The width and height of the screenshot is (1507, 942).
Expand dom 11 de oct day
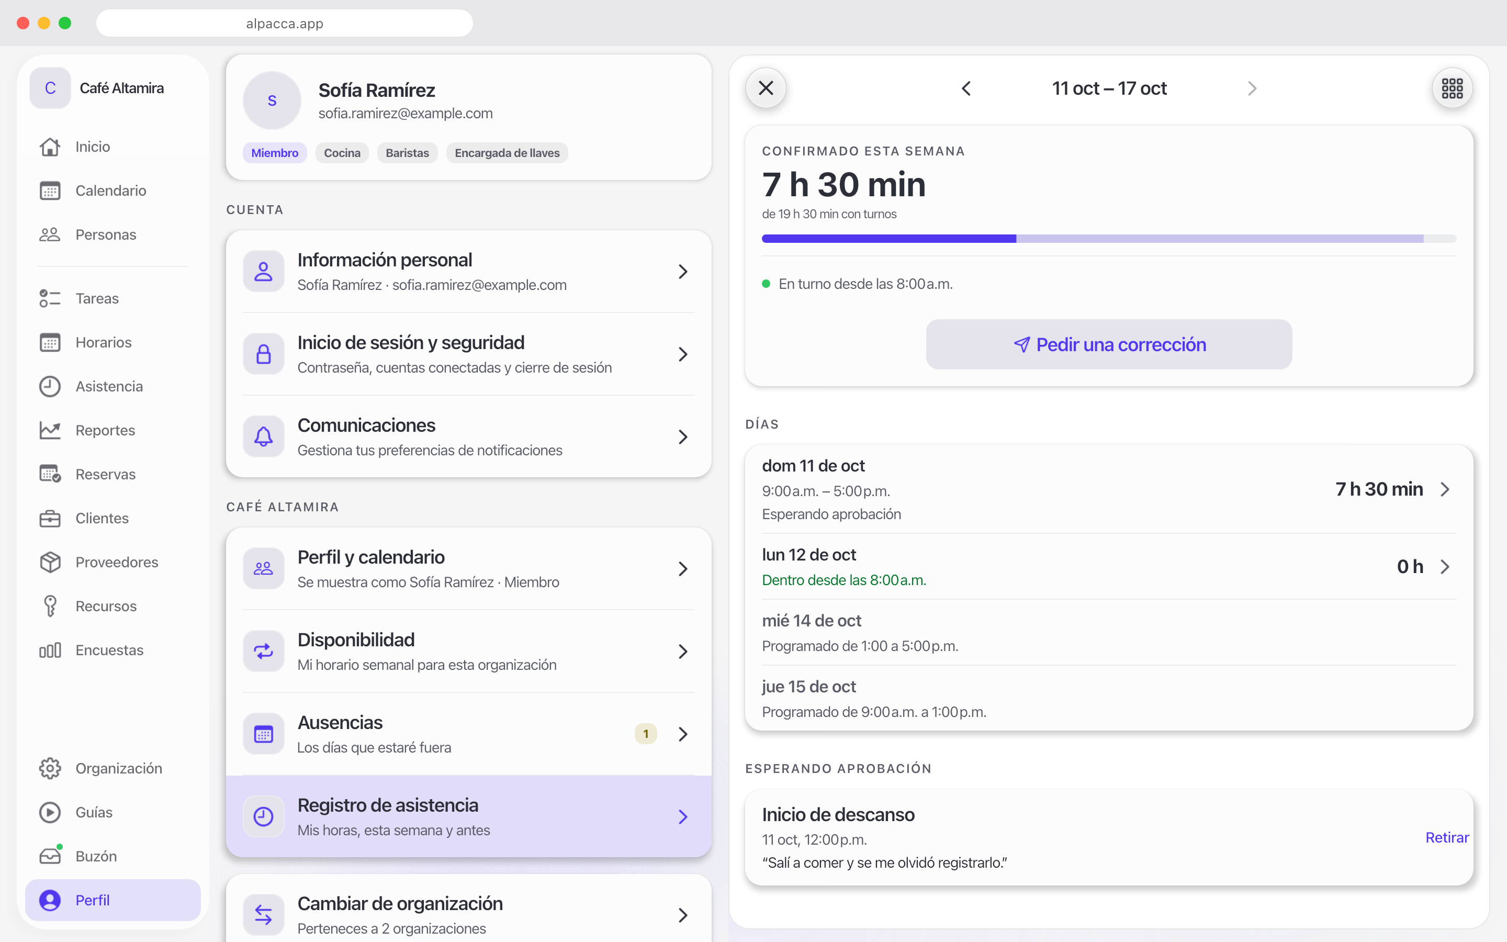pos(1108,489)
